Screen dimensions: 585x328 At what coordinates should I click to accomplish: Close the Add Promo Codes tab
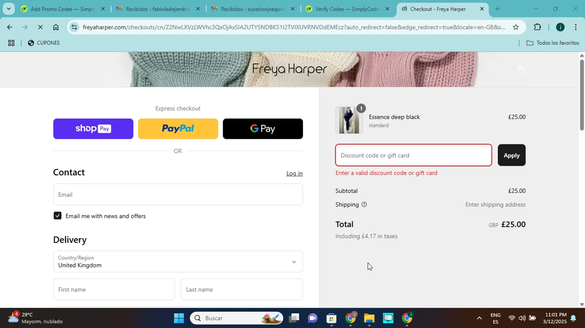(103, 9)
